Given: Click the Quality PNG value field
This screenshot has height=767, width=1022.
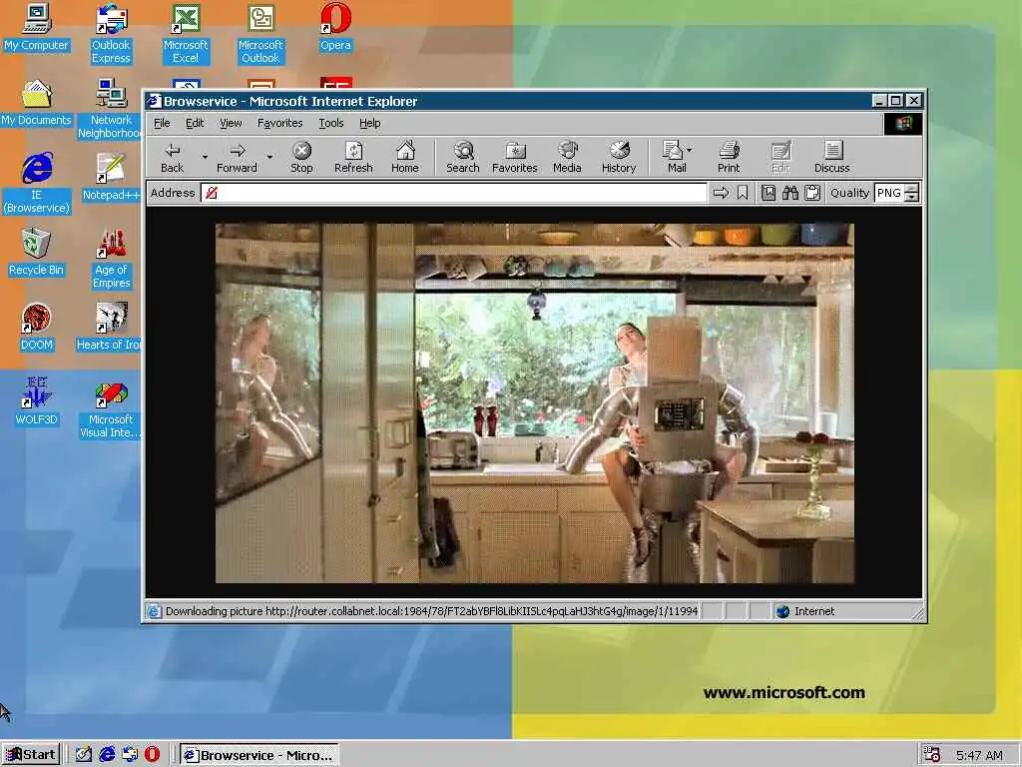Looking at the screenshot, I should [x=889, y=193].
